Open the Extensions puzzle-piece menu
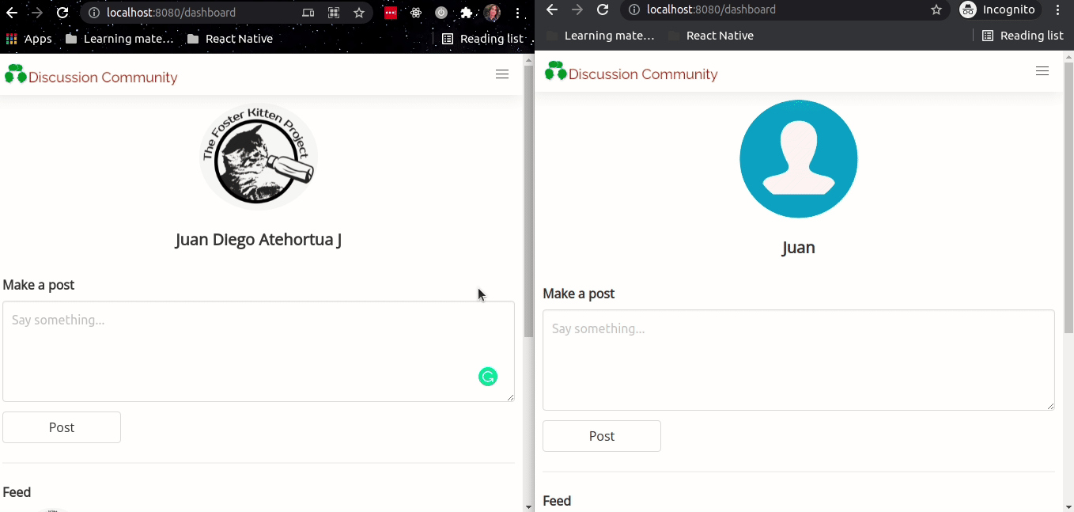Viewport: 1074px width, 512px height. [x=467, y=13]
